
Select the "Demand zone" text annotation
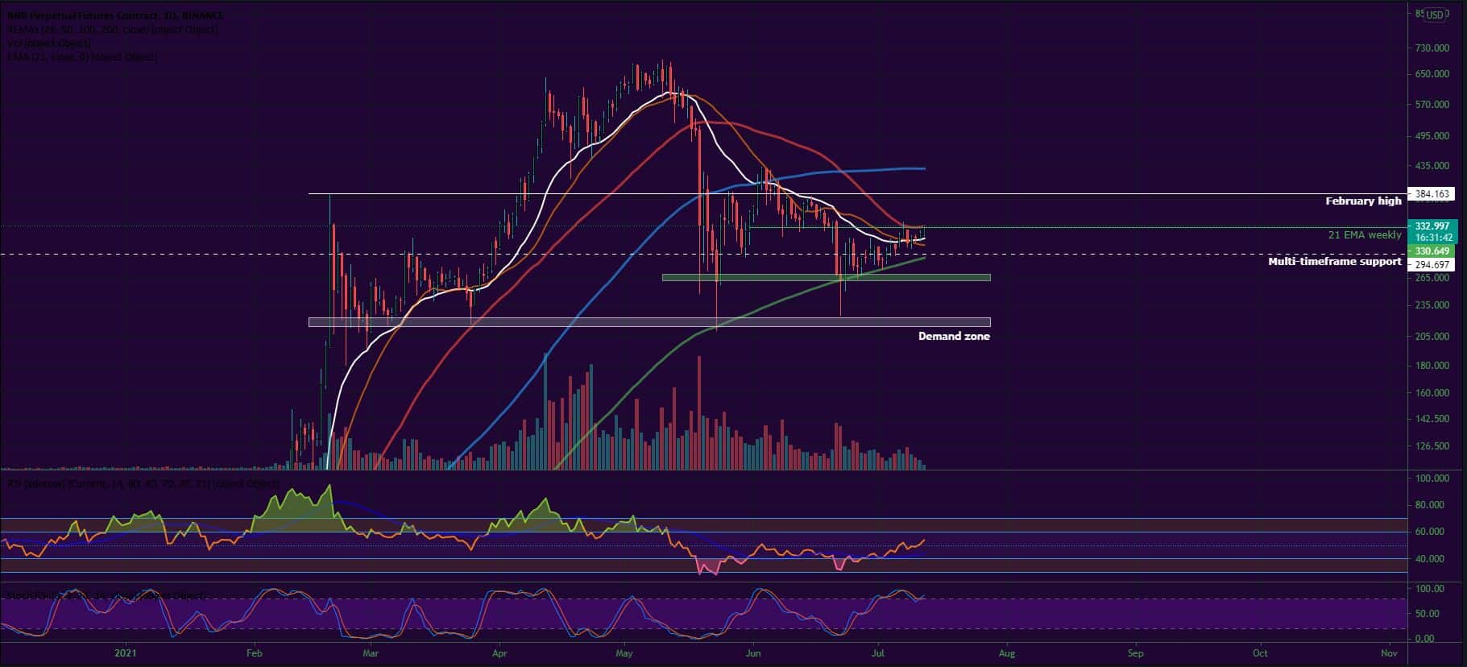(x=954, y=337)
